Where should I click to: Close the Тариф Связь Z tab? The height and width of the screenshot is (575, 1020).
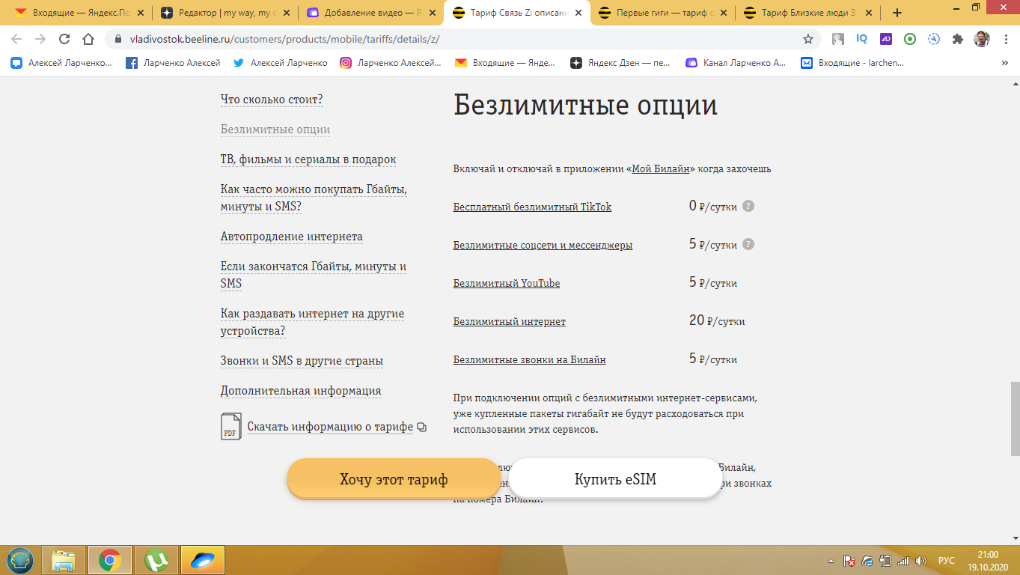(x=578, y=13)
